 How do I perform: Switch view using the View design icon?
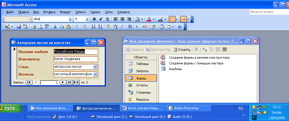[7, 27]
